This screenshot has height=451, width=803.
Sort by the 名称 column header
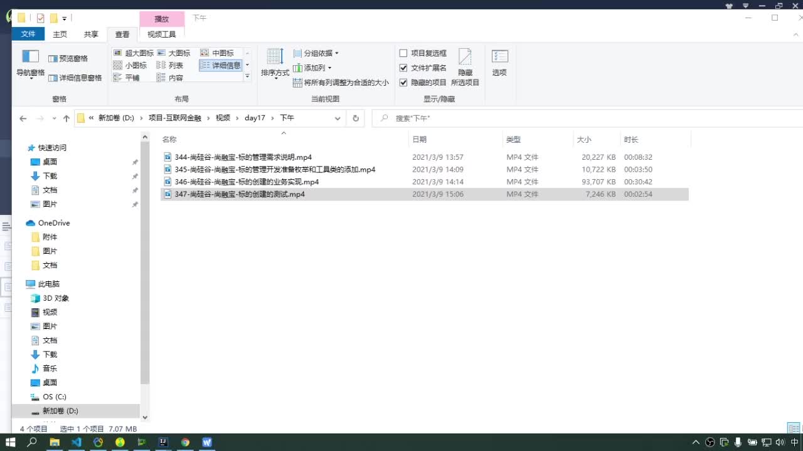coord(169,140)
